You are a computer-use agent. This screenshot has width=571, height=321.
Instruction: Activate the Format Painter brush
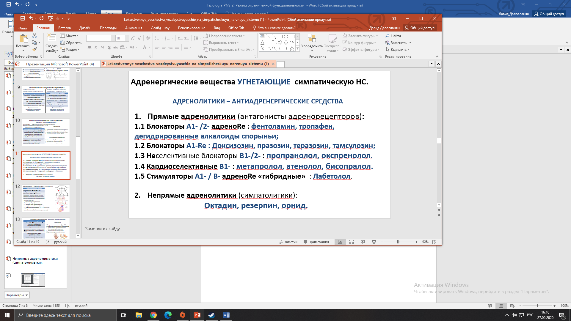[x=34, y=49]
